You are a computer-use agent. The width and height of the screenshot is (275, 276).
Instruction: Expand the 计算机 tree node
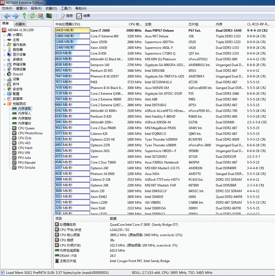pos(4,35)
